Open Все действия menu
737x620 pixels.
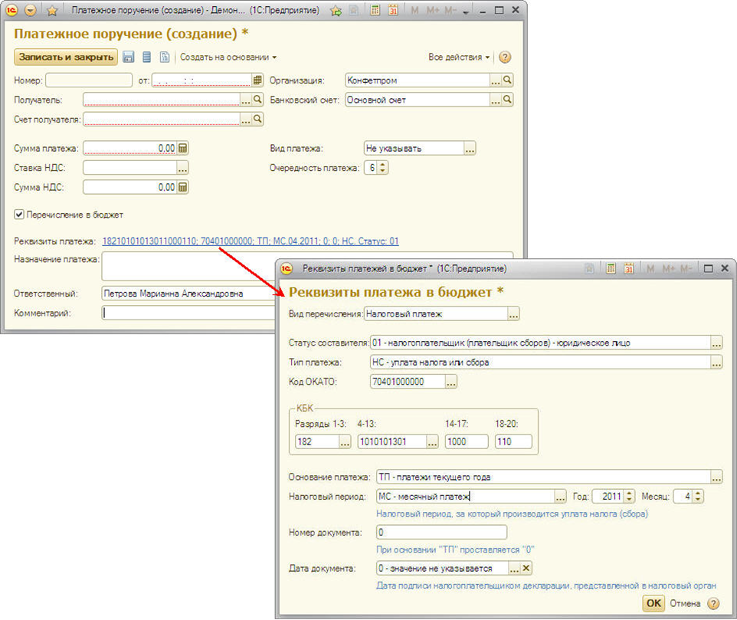coord(459,57)
